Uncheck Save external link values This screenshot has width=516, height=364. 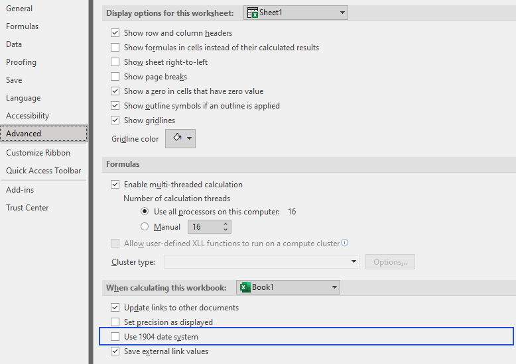click(115, 351)
